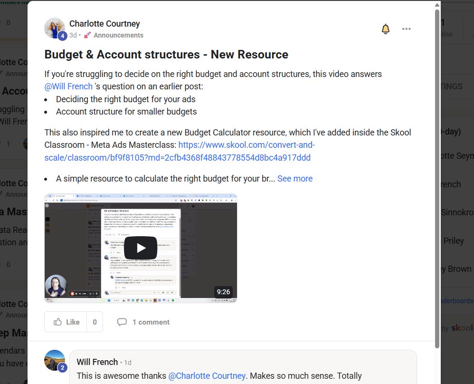Click the presenter webcam bubble in video thumbnail
The width and height of the screenshot is (474, 384).
pyautogui.click(x=56, y=286)
